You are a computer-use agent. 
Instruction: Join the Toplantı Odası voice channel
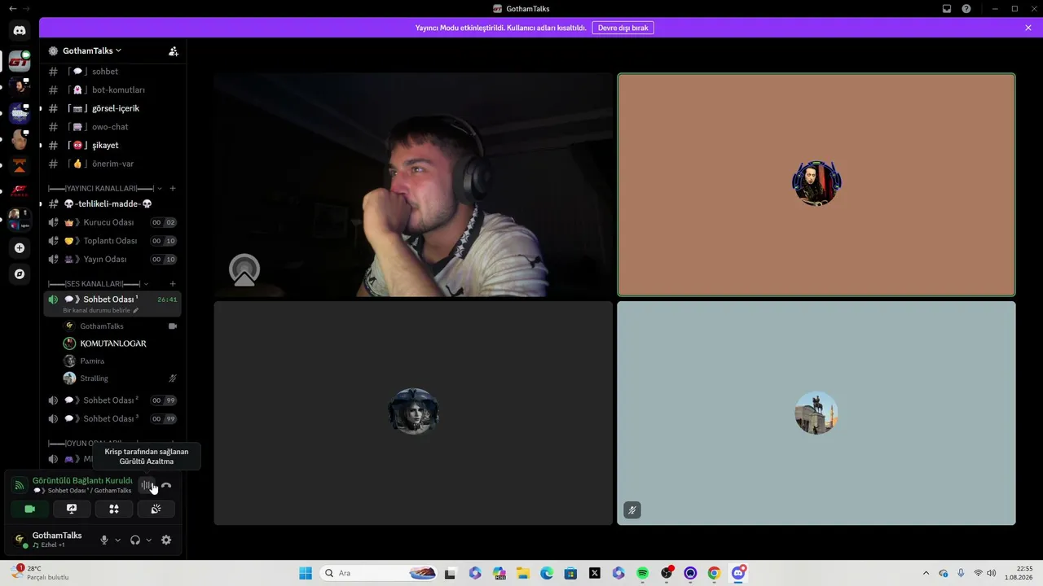point(112,241)
